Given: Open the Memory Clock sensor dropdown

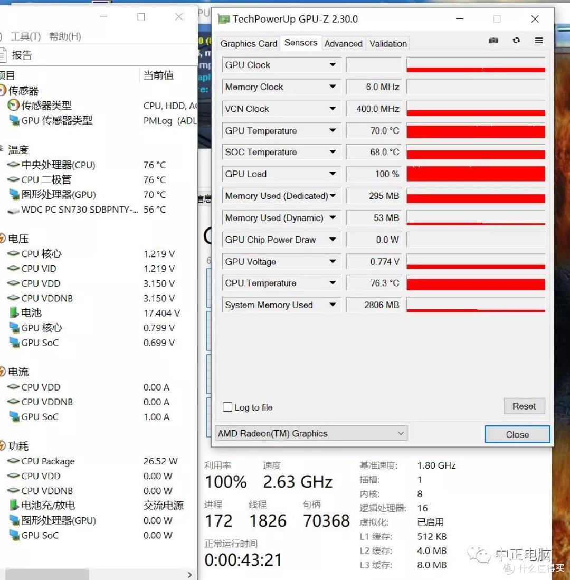Looking at the screenshot, I should coord(332,87).
